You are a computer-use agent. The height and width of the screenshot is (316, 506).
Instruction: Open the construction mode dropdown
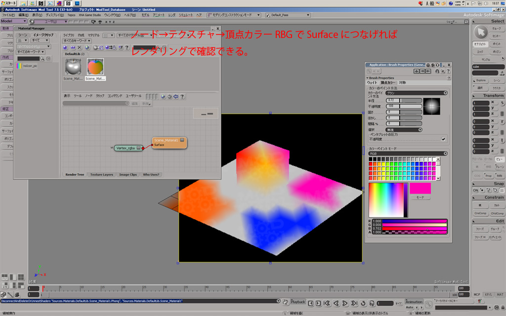coord(234,15)
